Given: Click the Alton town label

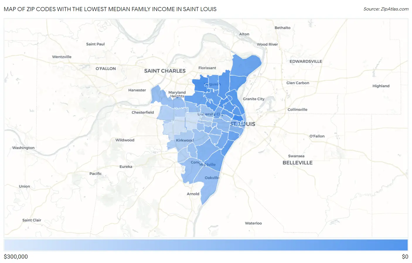Looking at the screenshot, I should (x=244, y=34).
